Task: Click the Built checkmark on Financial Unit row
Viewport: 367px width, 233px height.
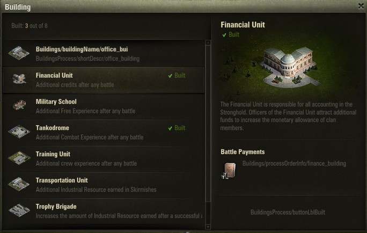Action: 177,76
